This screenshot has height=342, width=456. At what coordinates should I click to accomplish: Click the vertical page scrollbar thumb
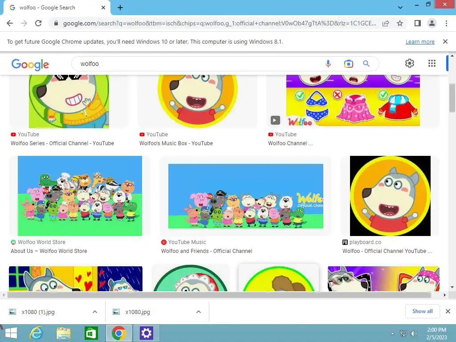click(452, 98)
